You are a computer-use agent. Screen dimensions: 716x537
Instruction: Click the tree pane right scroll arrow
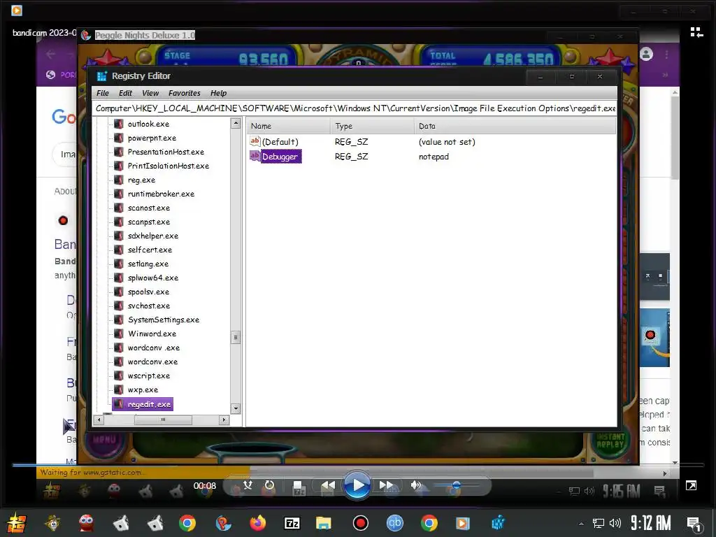pyautogui.click(x=224, y=420)
